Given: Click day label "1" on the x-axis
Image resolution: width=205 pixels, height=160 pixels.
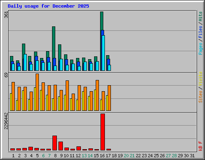Looking at the screenshot, I should (13, 156).
